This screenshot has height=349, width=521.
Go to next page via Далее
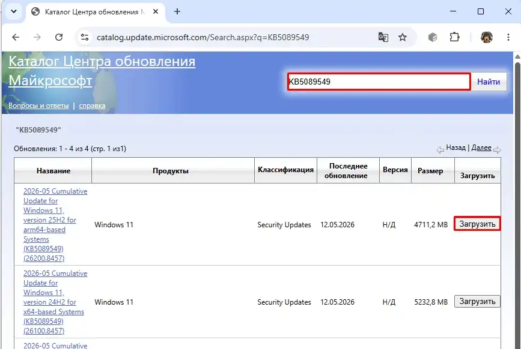point(481,148)
